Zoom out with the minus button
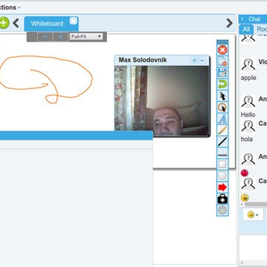This screenshot has width=267, height=267. (x=45, y=37)
